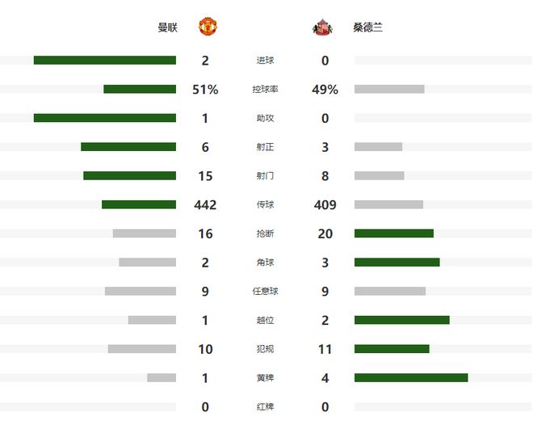Click the Sunderland club crest
Image resolution: width=533 pixels, height=433 pixels.
pos(321,27)
